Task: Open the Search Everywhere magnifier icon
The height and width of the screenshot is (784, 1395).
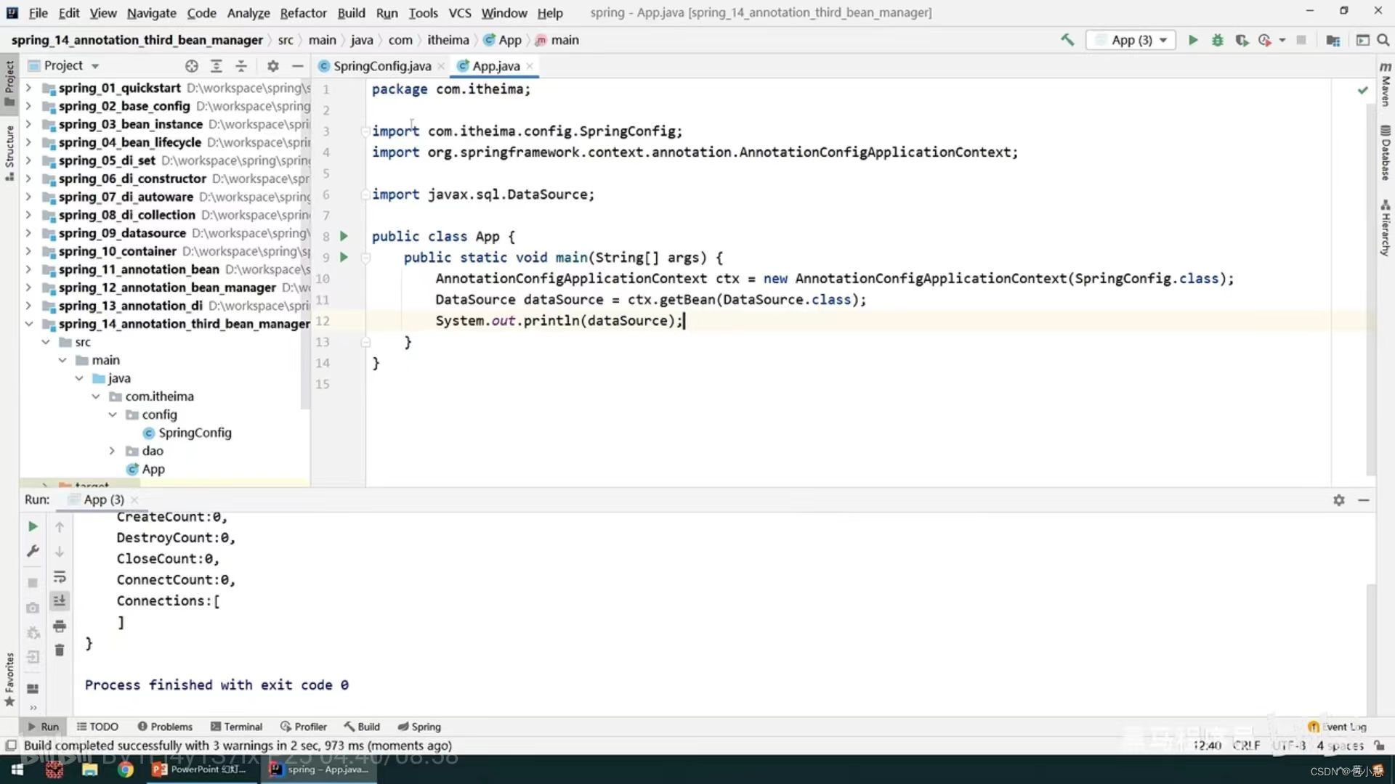Action: click(x=1383, y=40)
